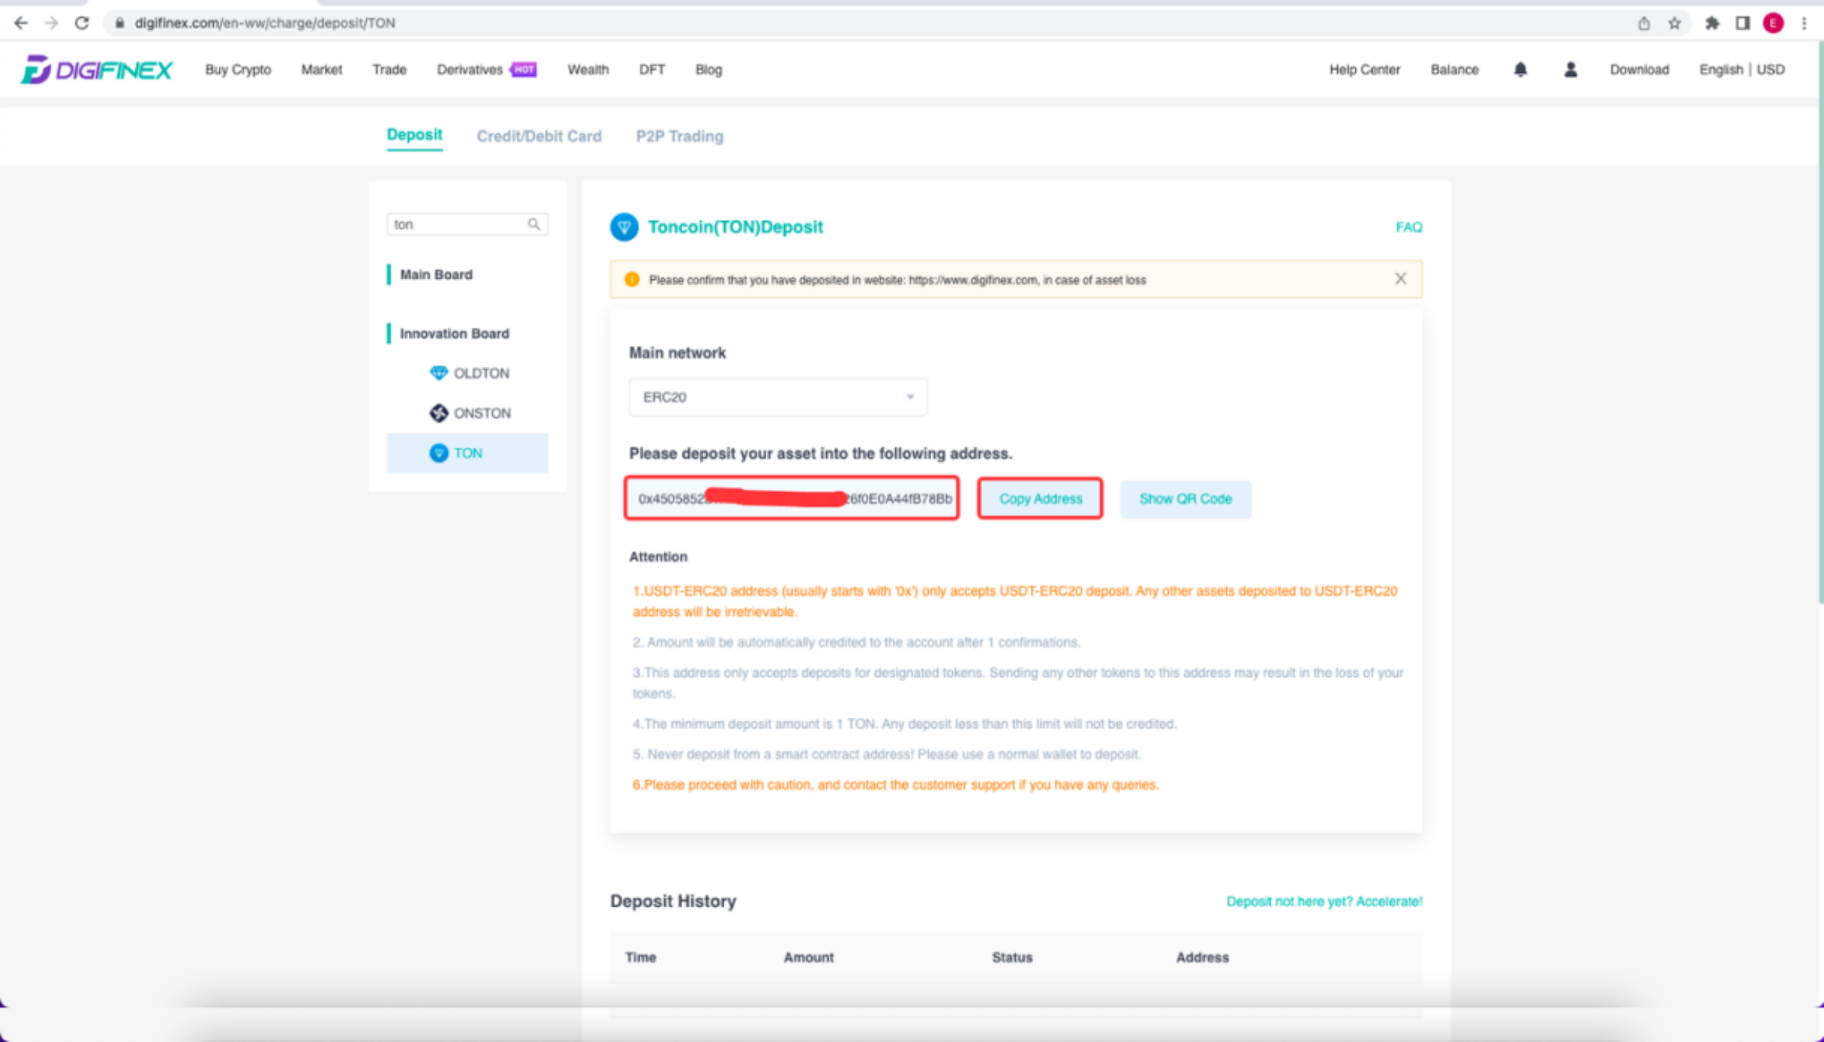1824x1042 pixels.
Task: Reload the page with the refresh icon
Action: point(82,23)
